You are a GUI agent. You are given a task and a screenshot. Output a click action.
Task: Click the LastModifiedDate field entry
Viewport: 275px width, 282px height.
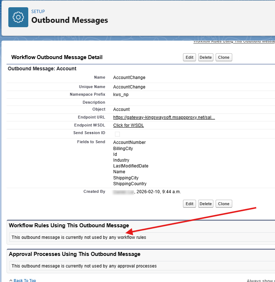(130, 166)
